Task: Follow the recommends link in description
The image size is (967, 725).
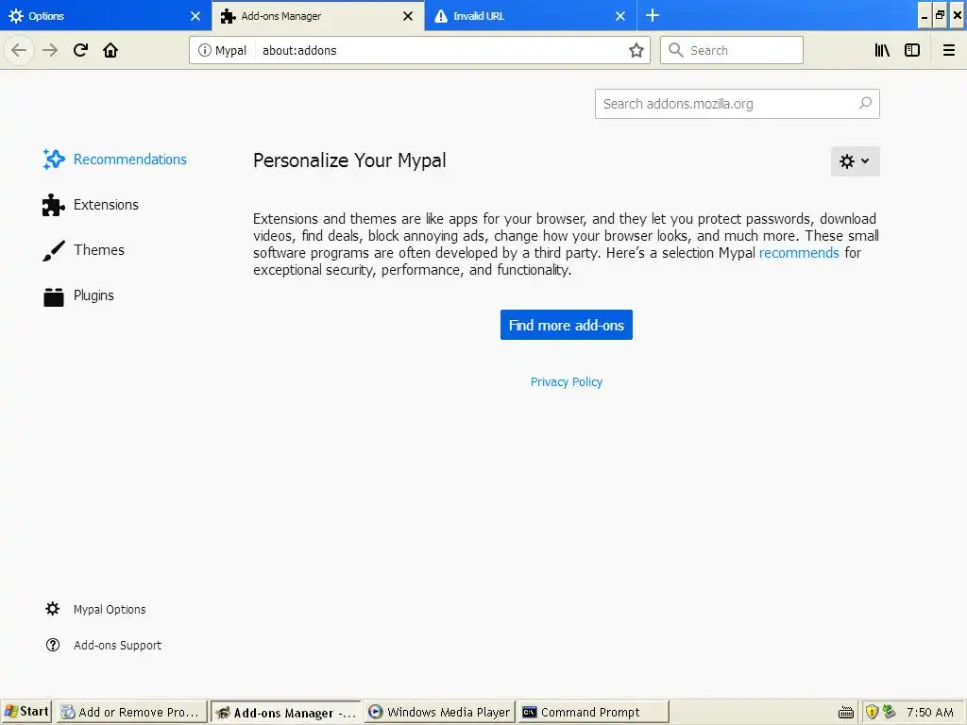Action: (x=799, y=253)
